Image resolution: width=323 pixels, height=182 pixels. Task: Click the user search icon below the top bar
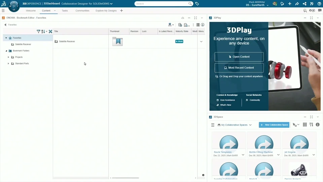click(305, 10)
